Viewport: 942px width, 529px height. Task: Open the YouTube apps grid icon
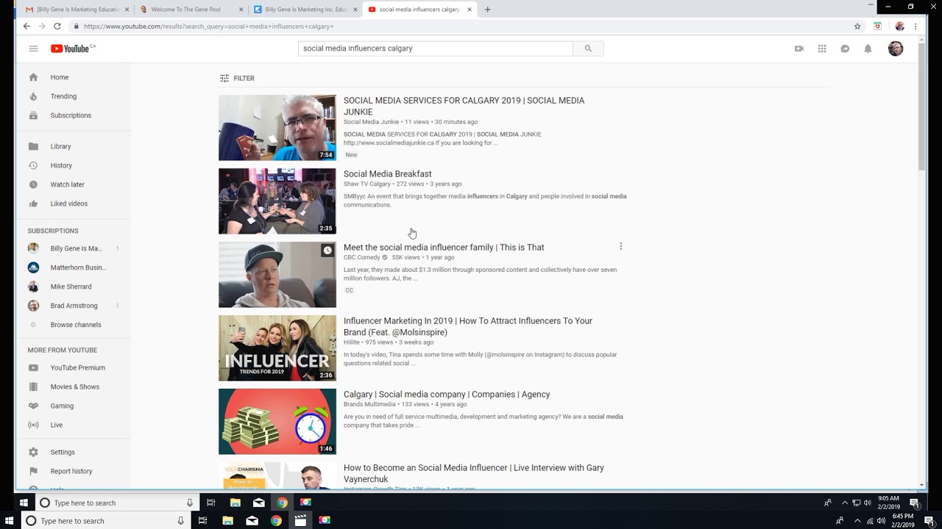coord(822,48)
